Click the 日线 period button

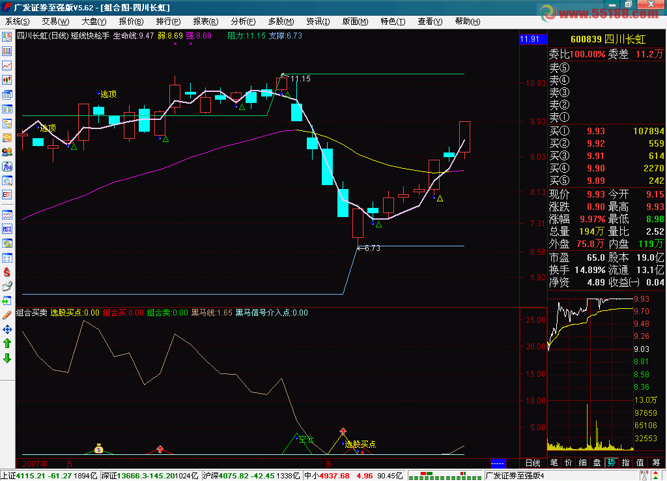click(533, 463)
